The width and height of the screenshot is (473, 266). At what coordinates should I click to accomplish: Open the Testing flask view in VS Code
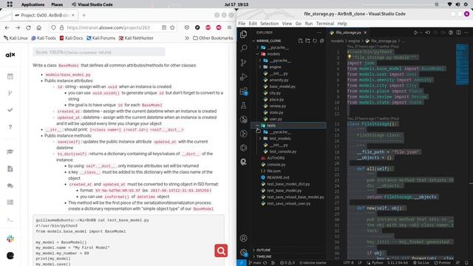(x=244, y=105)
